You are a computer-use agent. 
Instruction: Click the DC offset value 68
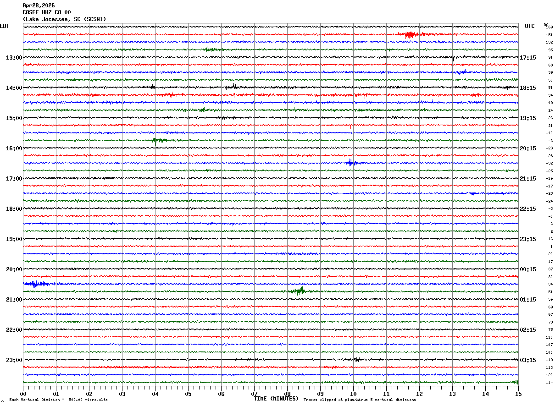[x=550, y=65]
